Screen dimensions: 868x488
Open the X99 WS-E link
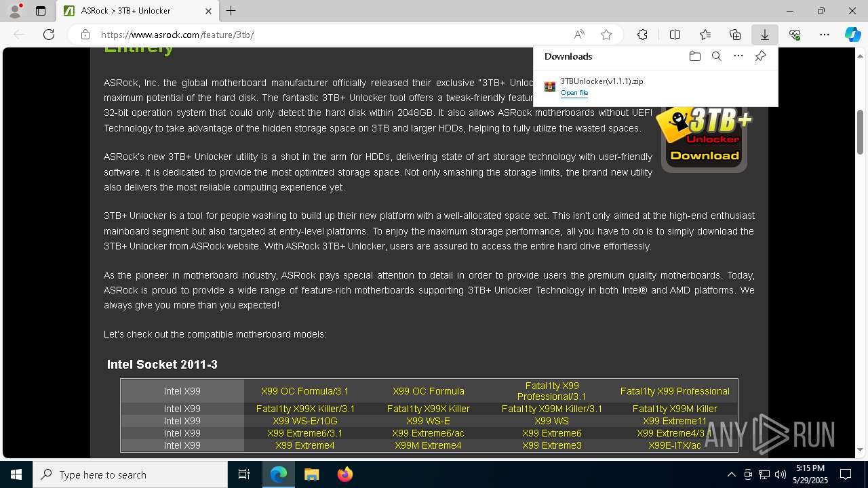(x=429, y=421)
